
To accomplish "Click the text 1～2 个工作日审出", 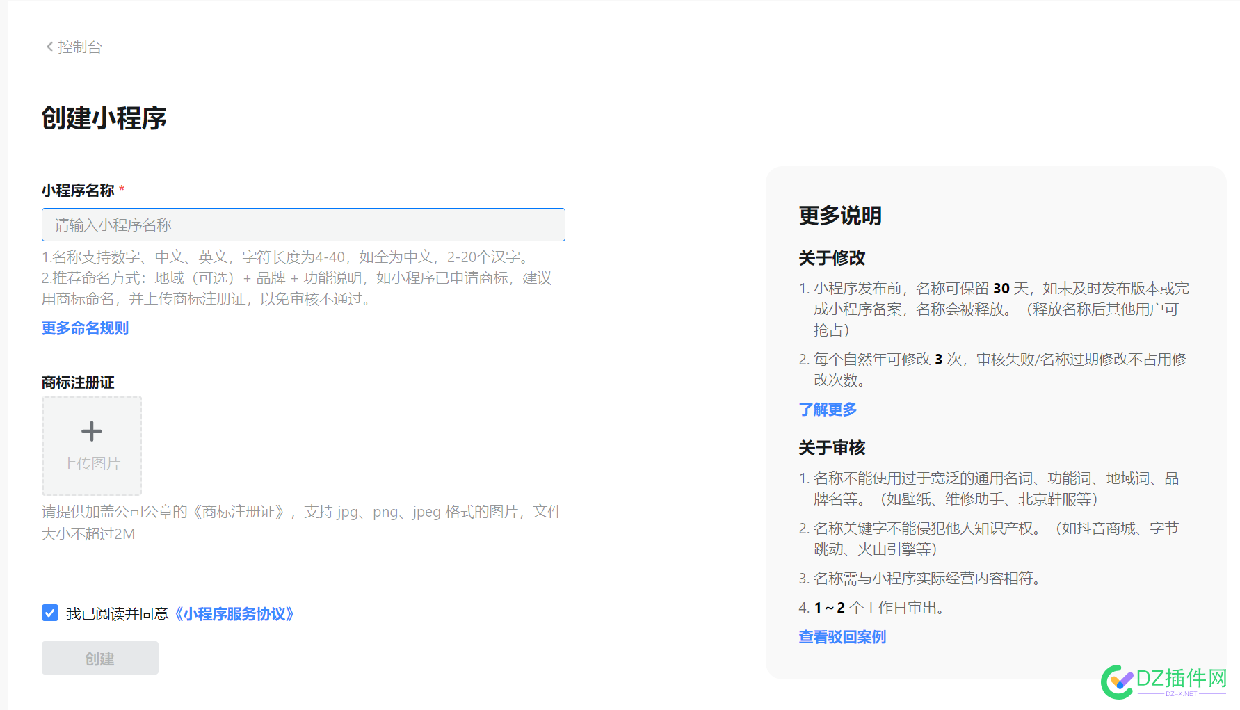I will (879, 608).
